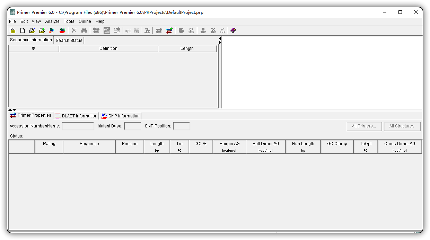Click the folder with green arrow icon

coord(42,30)
